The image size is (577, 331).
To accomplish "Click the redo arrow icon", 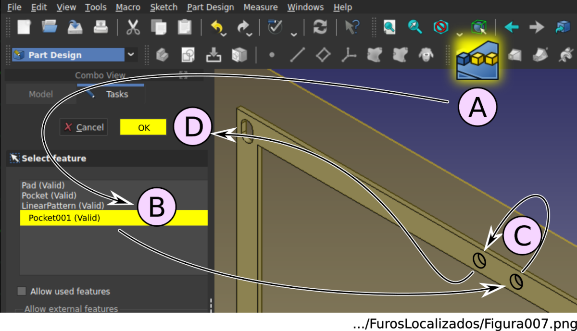I will [243, 27].
